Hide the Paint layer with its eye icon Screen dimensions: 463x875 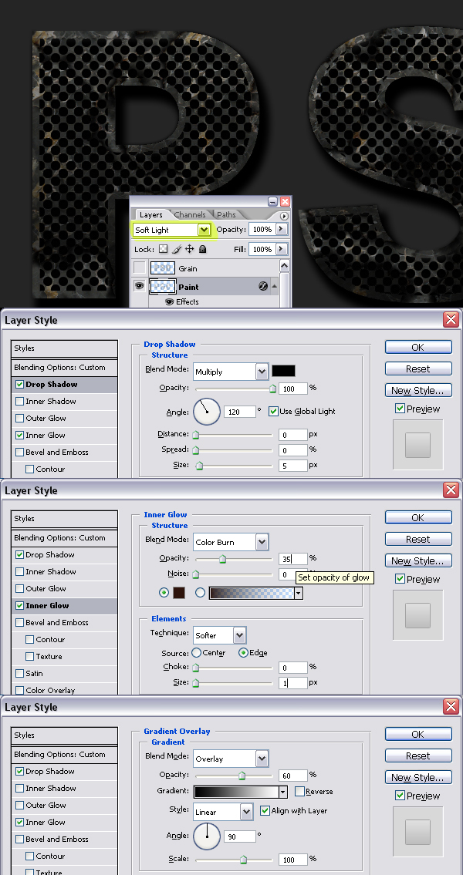(139, 286)
